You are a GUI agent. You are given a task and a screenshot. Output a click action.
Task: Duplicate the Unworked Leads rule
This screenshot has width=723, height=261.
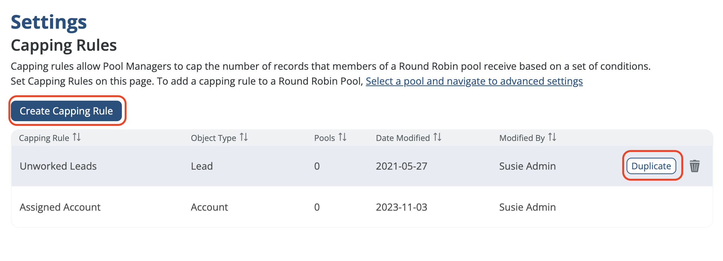point(651,166)
